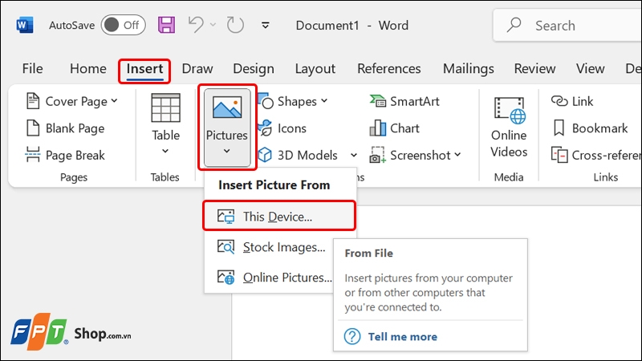Switch to the View tab

591,68
